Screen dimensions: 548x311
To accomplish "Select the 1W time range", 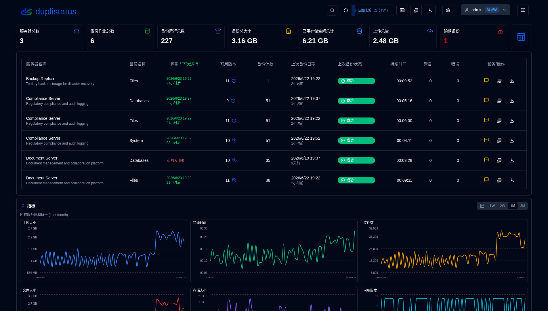I will click(492, 206).
